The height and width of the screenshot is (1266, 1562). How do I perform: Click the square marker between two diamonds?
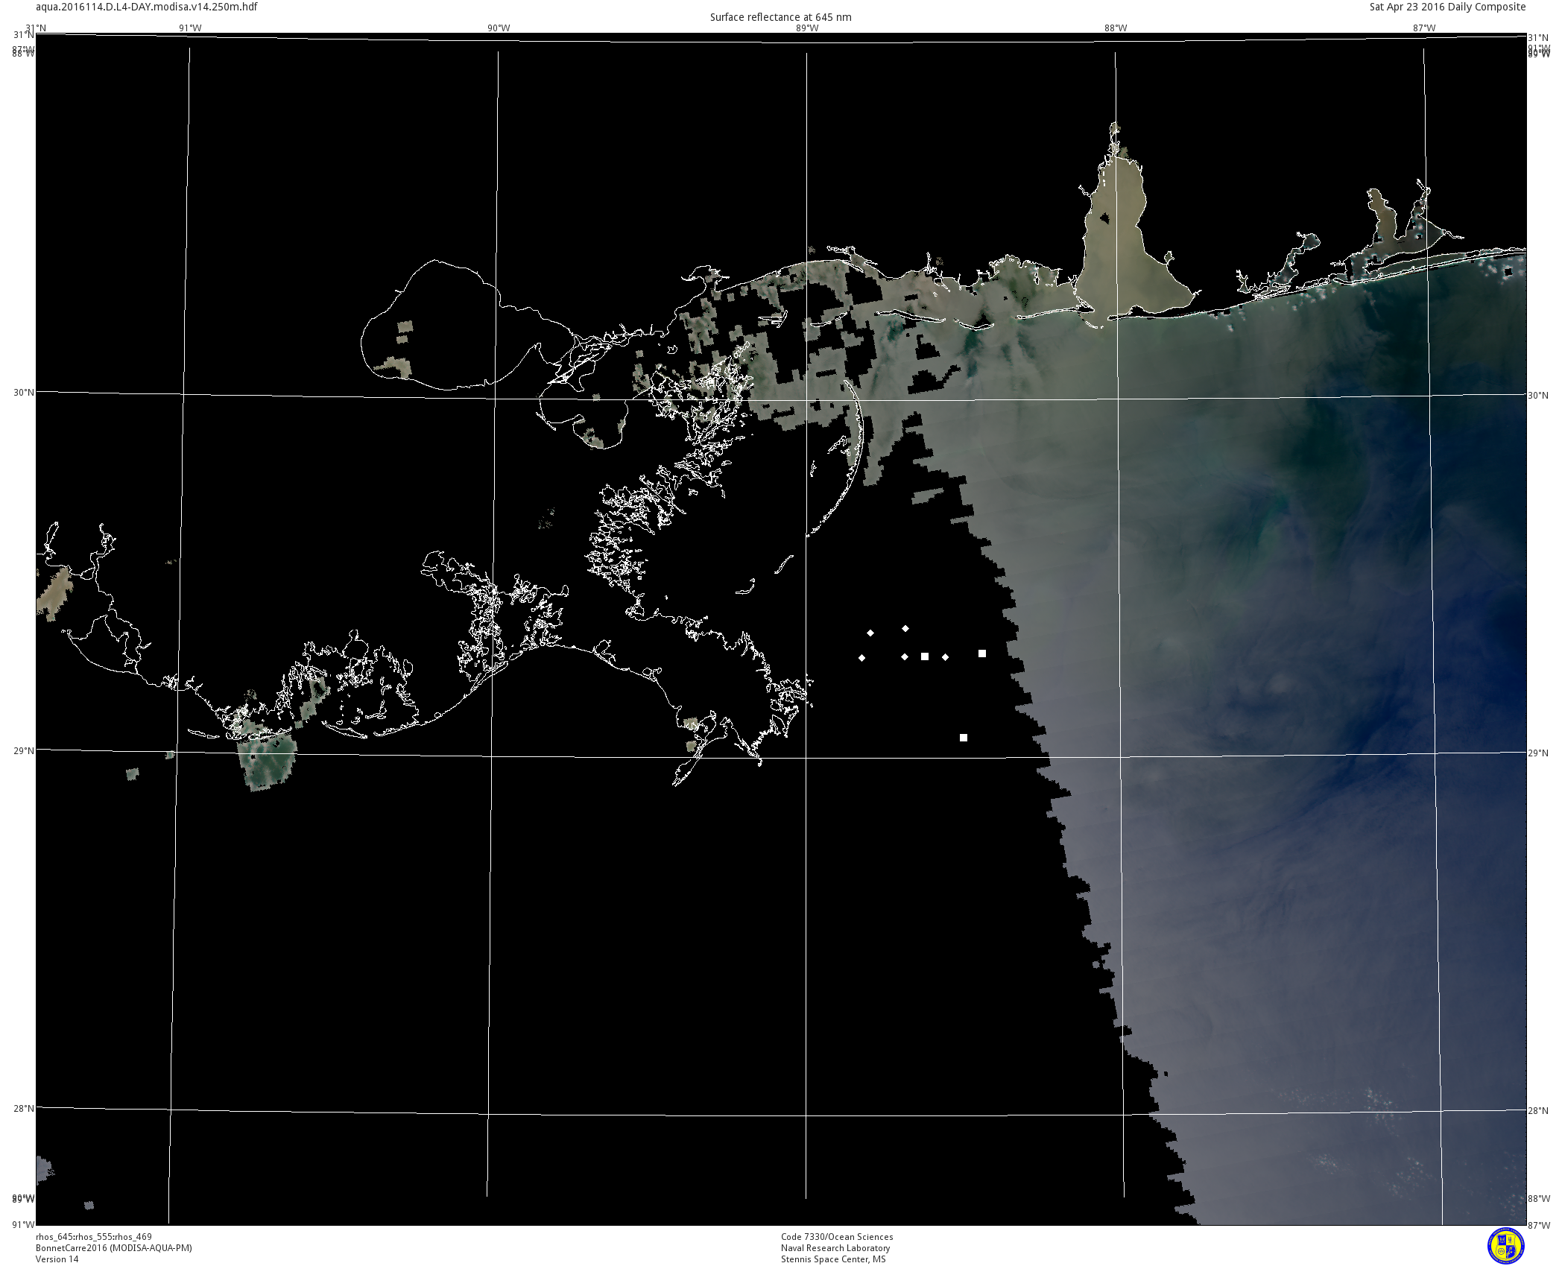click(x=925, y=656)
